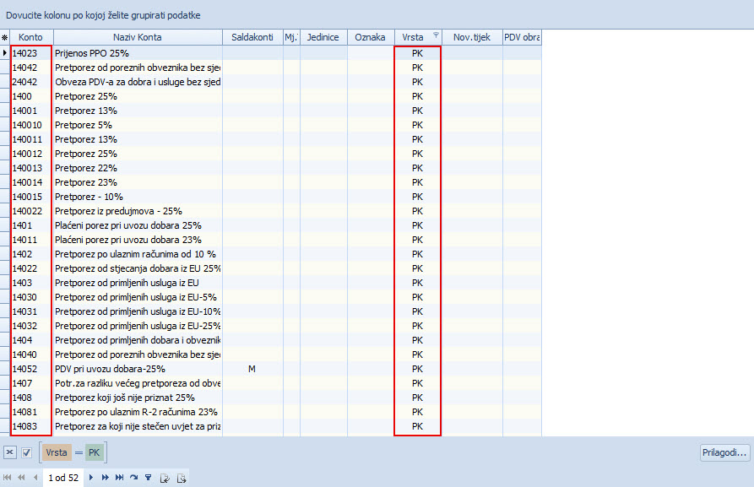Click the import document icon in navigator
754x487 pixels.
click(x=165, y=478)
